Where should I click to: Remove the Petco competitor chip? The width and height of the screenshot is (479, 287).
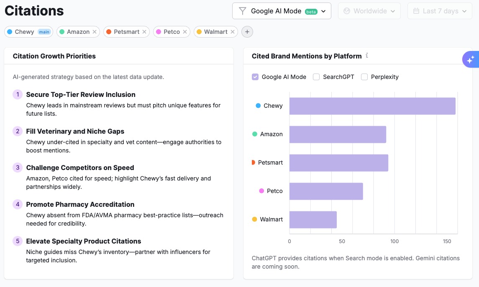185,32
